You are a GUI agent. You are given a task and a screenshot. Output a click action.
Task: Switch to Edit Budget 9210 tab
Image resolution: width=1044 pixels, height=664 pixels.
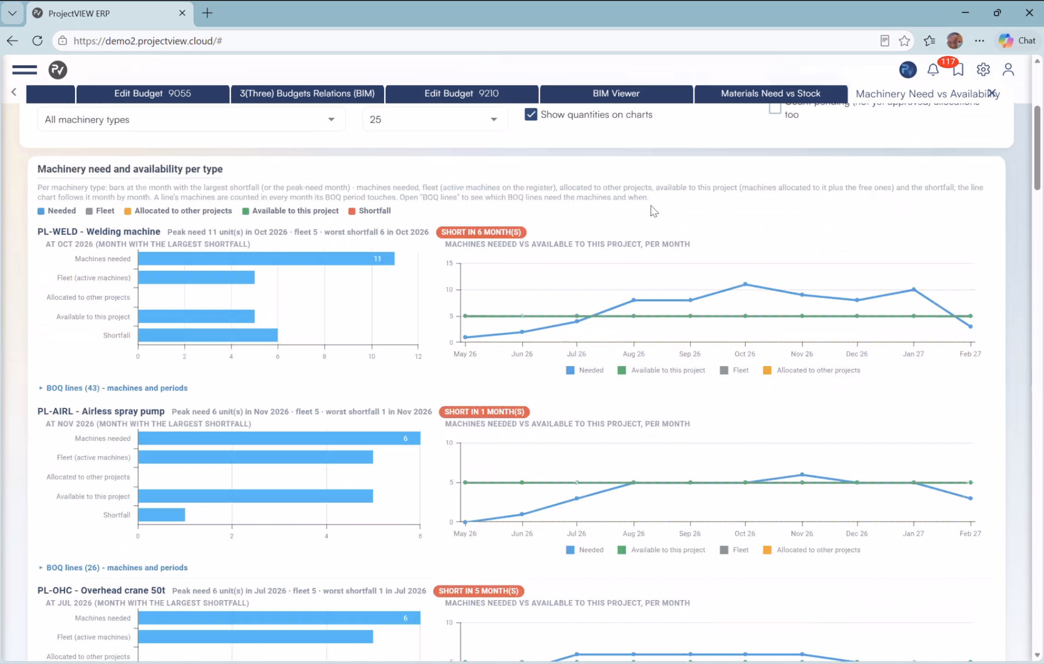[462, 93]
